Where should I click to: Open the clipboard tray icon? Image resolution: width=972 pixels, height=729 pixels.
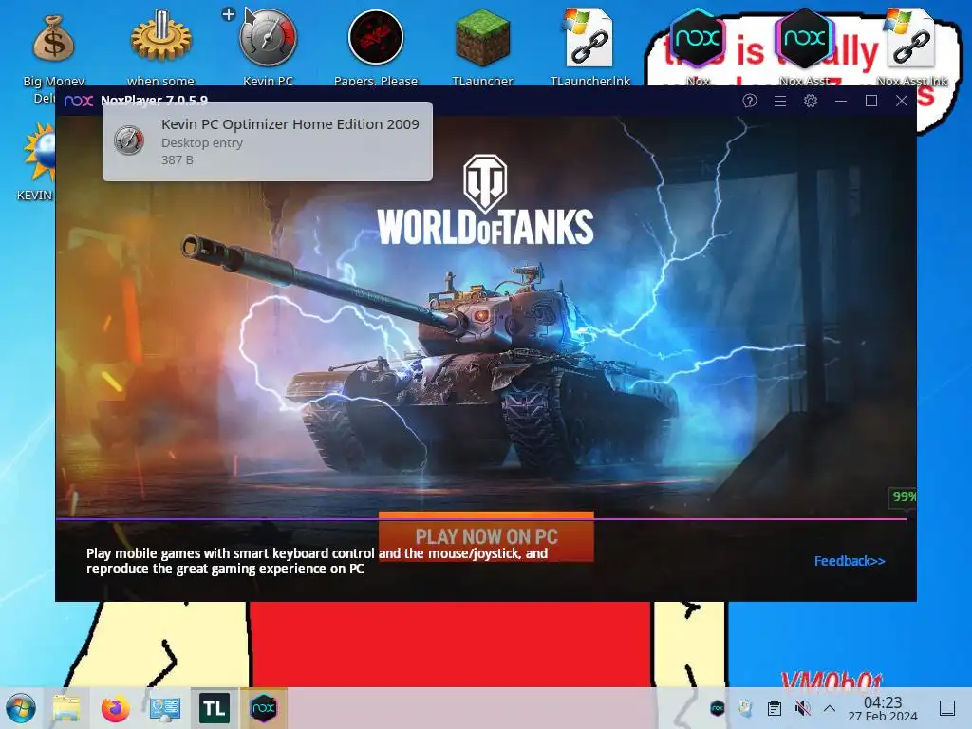775,708
